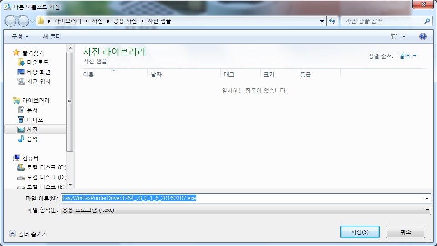The height and width of the screenshot is (246, 437).
Task: Select 컴퓨터 in the navigation pane
Action: [x=30, y=158]
